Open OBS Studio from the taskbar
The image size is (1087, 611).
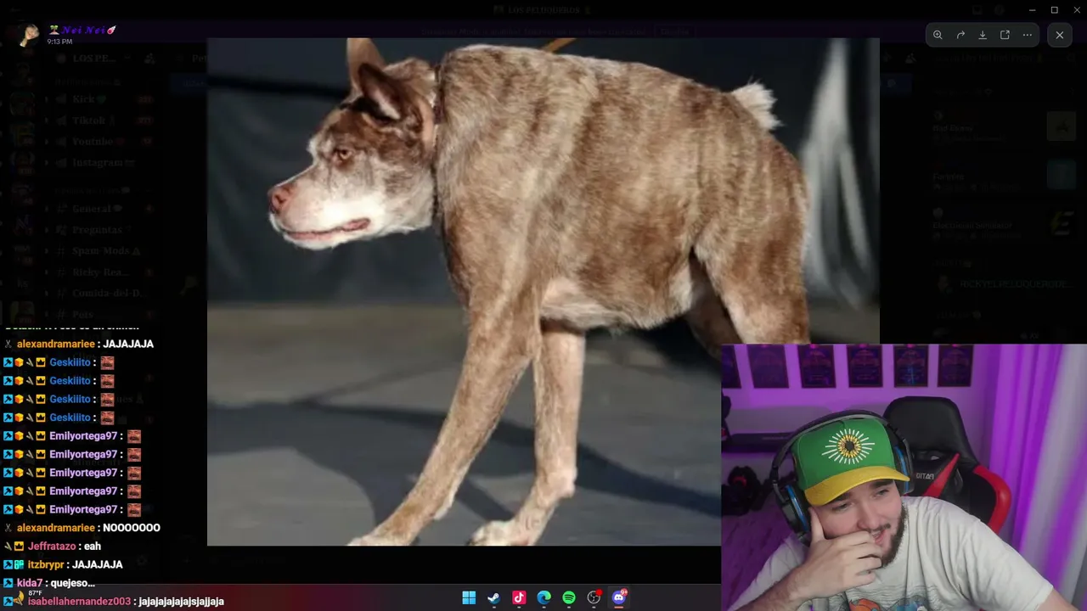[594, 597]
